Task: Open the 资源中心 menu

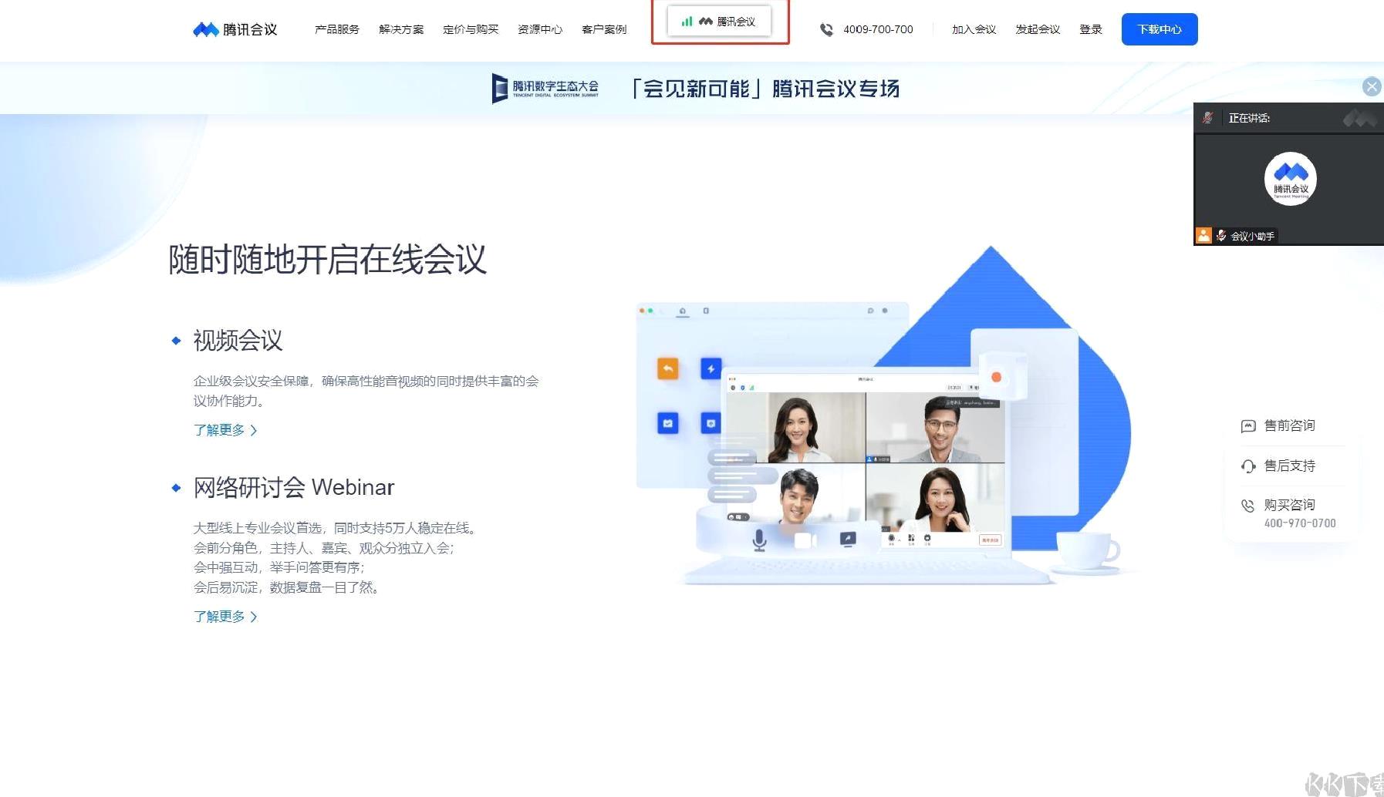Action: tap(540, 29)
